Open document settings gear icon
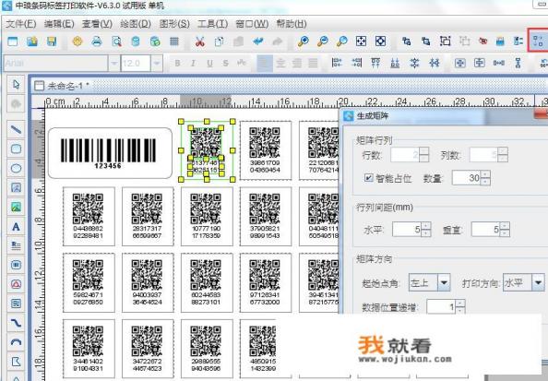548x381 pixels. point(77,42)
